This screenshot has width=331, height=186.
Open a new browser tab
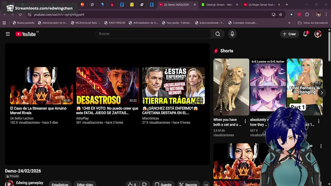click(x=287, y=5)
